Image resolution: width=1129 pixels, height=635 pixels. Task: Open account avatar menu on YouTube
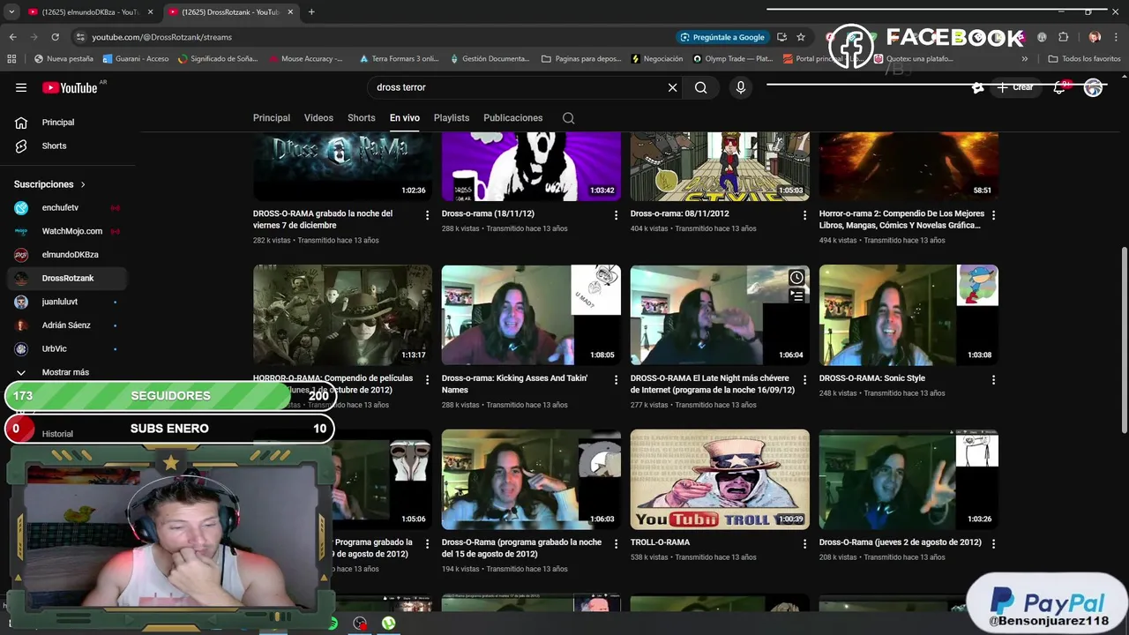(x=1093, y=87)
